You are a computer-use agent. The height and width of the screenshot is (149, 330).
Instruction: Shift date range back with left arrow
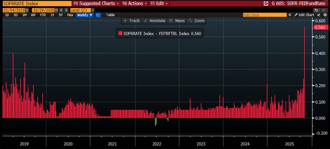pos(61,10)
